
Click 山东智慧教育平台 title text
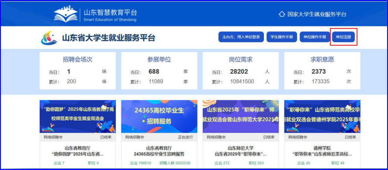click(111, 12)
